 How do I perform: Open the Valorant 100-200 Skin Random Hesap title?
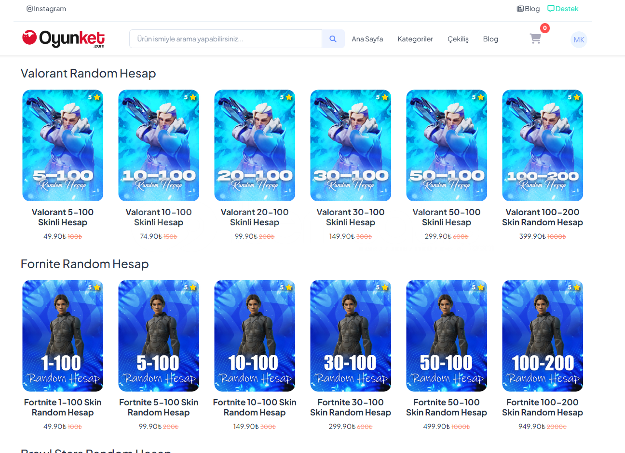[542, 217]
